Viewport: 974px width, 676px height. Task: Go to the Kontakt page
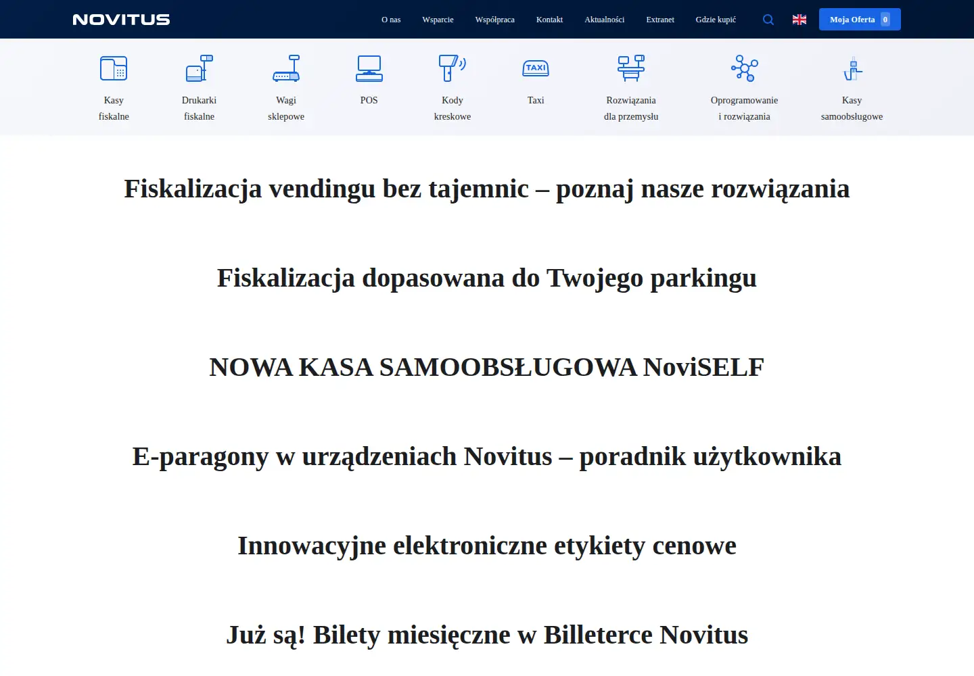coord(549,20)
